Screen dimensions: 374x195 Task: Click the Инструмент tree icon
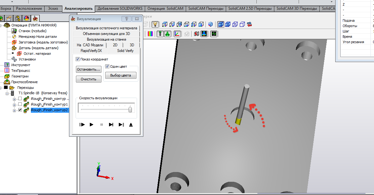coord(7,65)
